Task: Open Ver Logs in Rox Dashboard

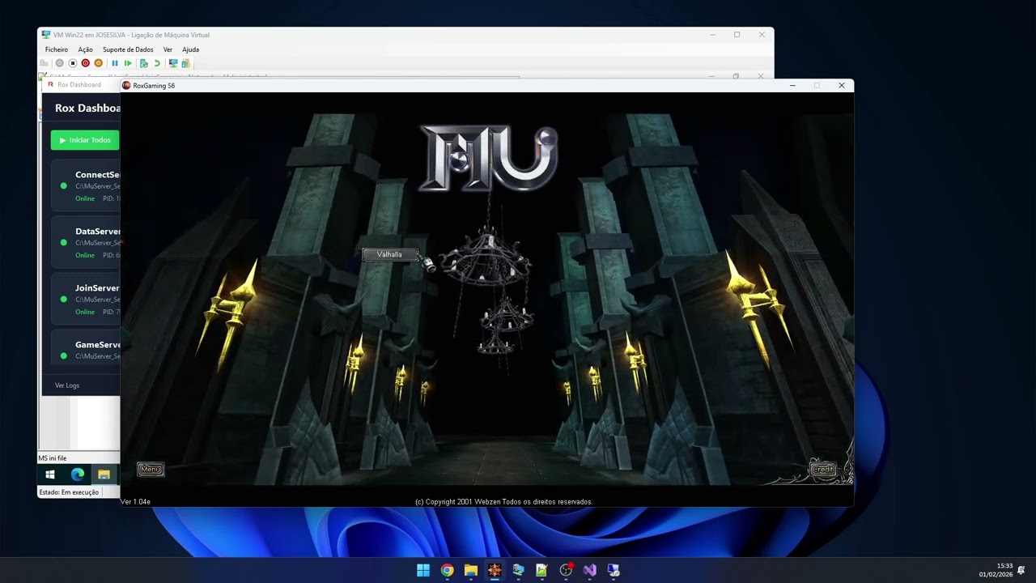Action: coord(67,385)
